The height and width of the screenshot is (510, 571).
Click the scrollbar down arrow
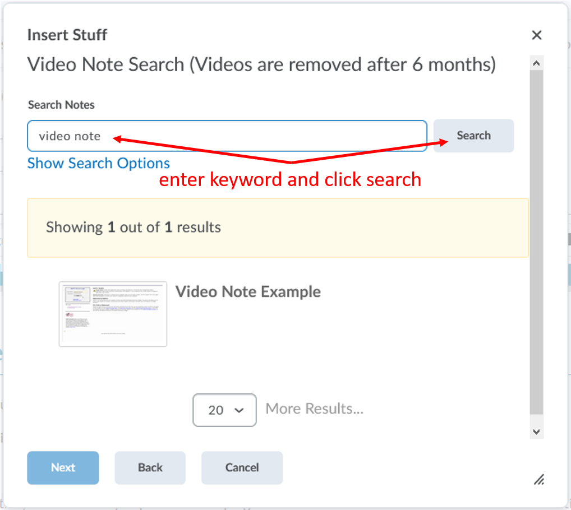(x=536, y=432)
